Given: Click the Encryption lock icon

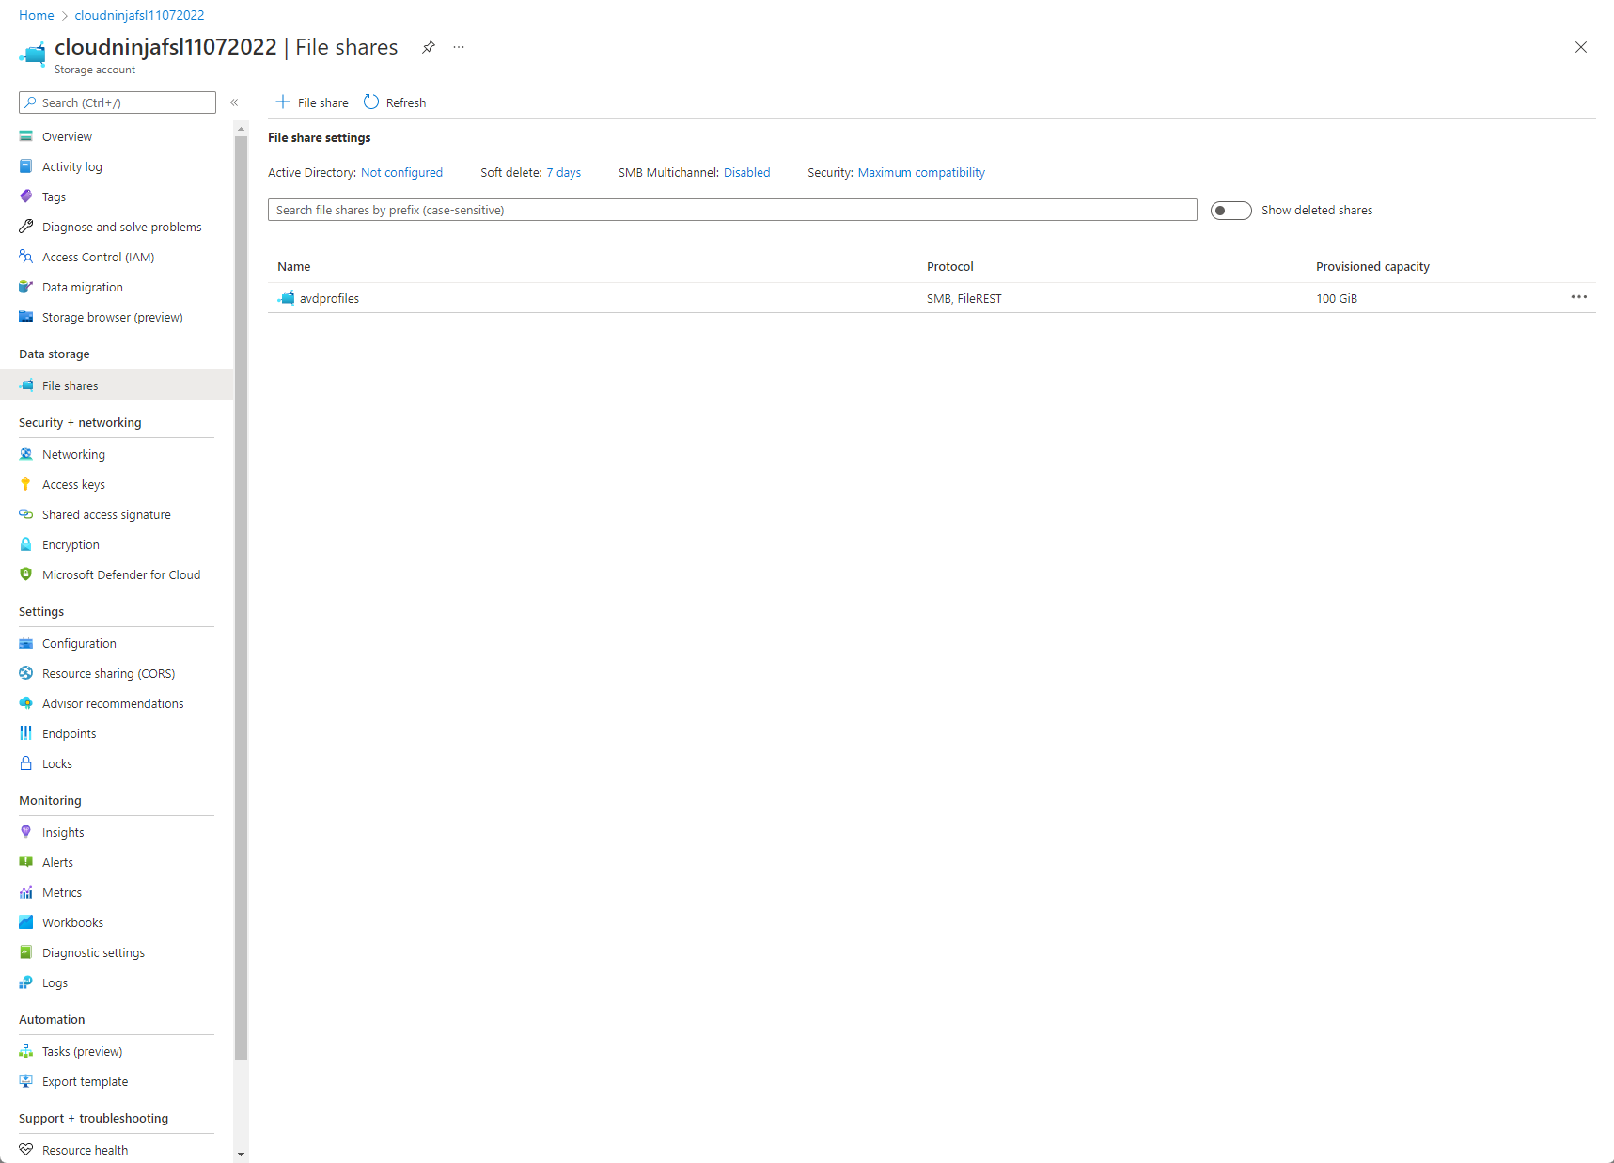Looking at the screenshot, I should click(26, 544).
